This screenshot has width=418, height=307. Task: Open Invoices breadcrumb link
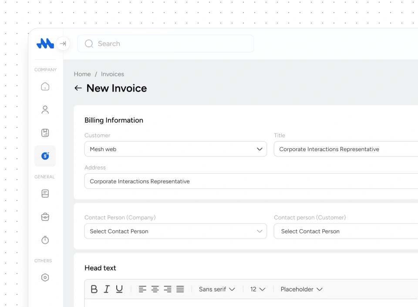click(x=112, y=74)
